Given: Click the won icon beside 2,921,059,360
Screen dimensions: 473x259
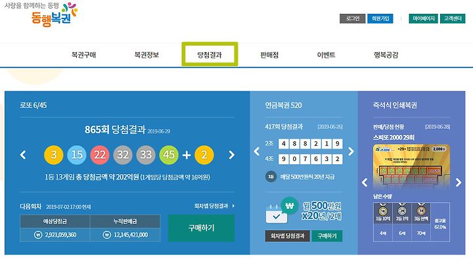Looking at the screenshot, I should pyautogui.click(x=38, y=235).
